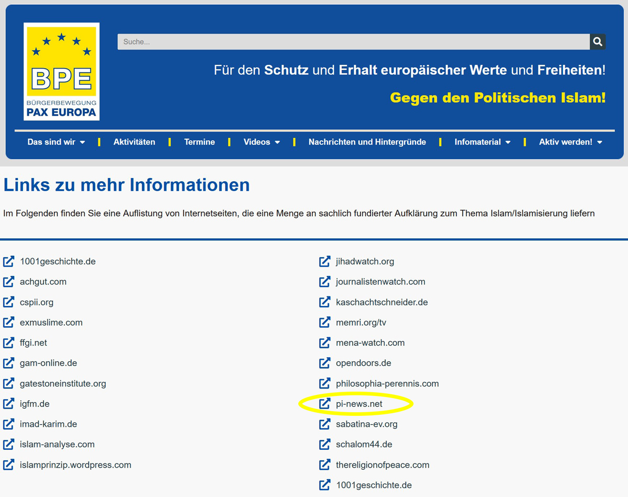Open the Aktivitäten menu item
The height and width of the screenshot is (497, 628).
click(134, 142)
